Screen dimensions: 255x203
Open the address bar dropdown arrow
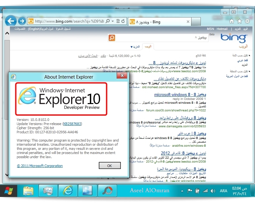113,21
